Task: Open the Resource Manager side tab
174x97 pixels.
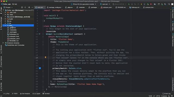Action: tap(1, 23)
